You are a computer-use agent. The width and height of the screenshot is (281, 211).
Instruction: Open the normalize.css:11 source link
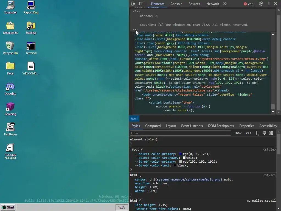tap(261, 201)
